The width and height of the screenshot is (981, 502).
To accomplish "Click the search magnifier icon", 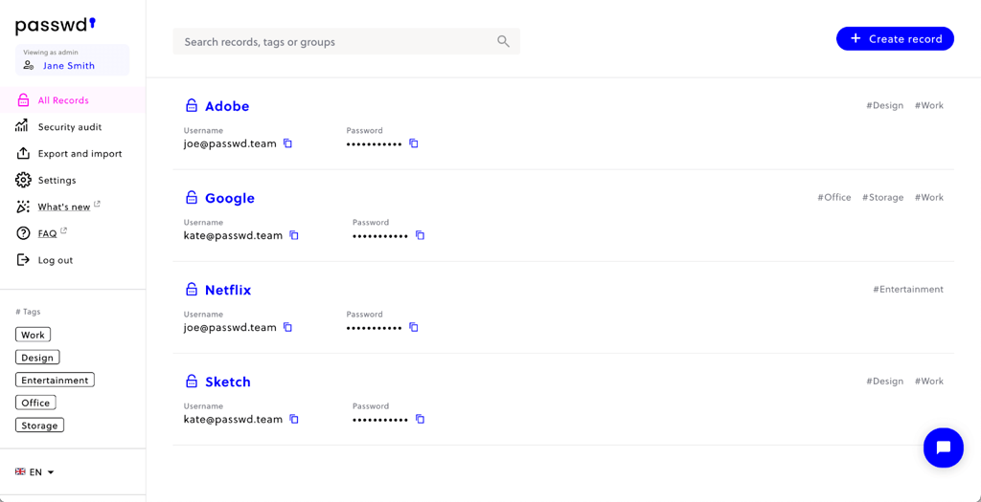I will point(503,42).
